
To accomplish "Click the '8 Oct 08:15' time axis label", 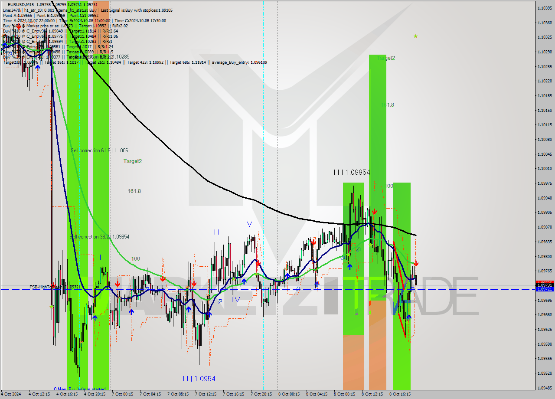I will point(344,394).
